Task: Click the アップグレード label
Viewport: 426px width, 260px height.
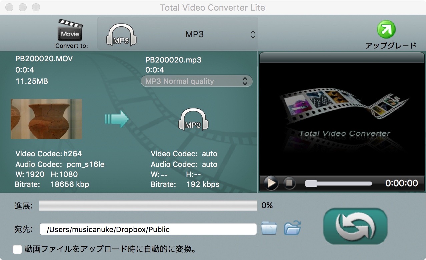Action: pos(391,45)
